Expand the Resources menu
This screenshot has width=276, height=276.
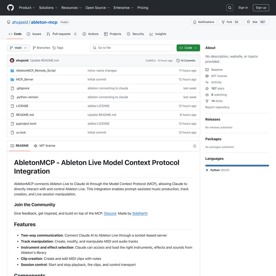(71, 8)
